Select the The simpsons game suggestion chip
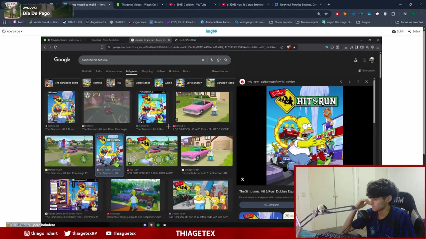This screenshot has height=239, width=426. click(62, 83)
